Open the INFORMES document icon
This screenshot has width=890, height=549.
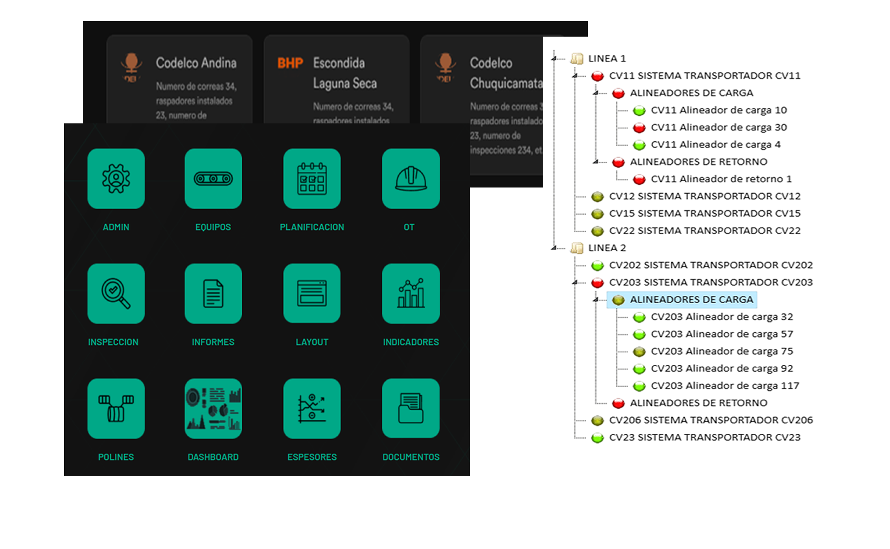pos(213,294)
